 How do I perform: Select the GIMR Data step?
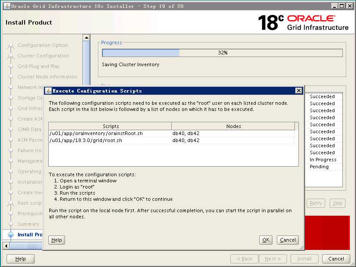(x=30, y=129)
